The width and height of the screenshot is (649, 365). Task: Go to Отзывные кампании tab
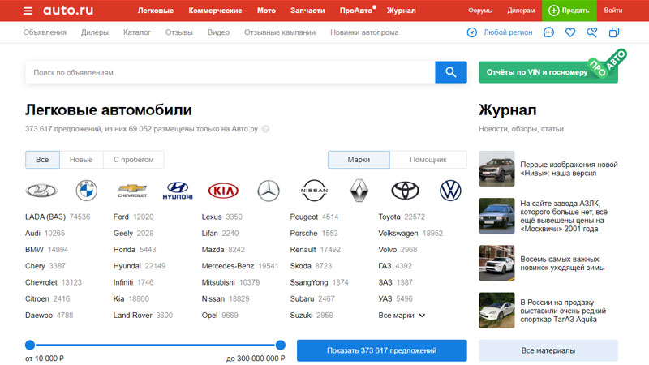(x=280, y=32)
